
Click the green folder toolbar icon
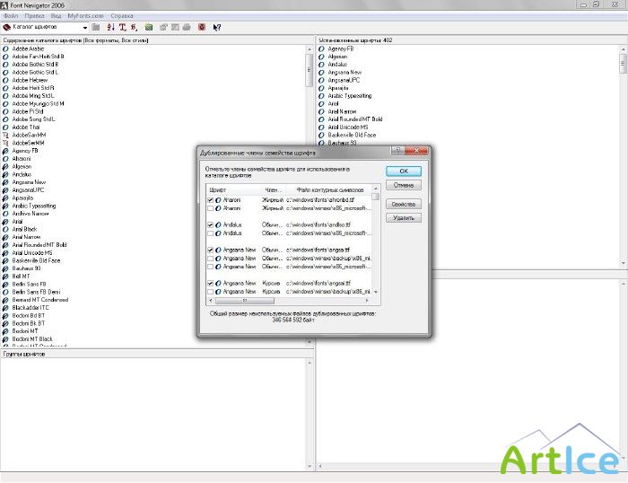(x=149, y=27)
